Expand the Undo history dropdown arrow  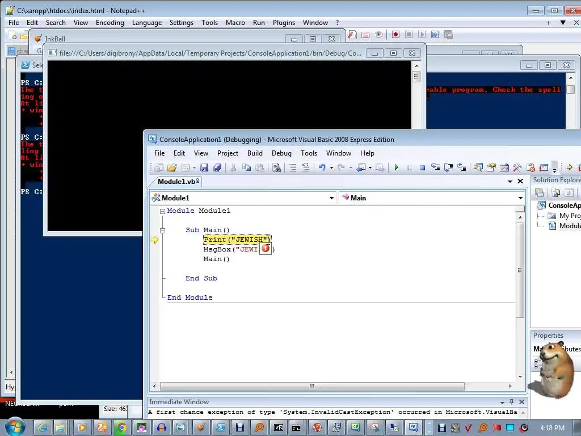click(331, 168)
